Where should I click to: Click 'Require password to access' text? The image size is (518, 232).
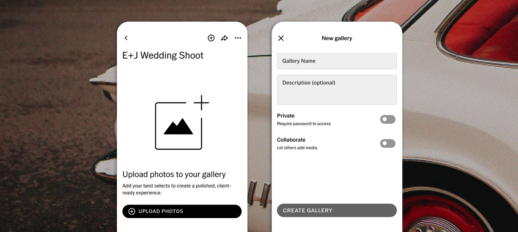pos(304,124)
